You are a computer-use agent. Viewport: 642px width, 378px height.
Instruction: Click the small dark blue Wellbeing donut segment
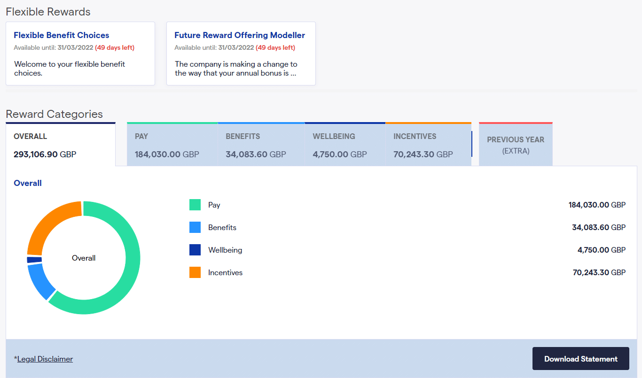34,260
